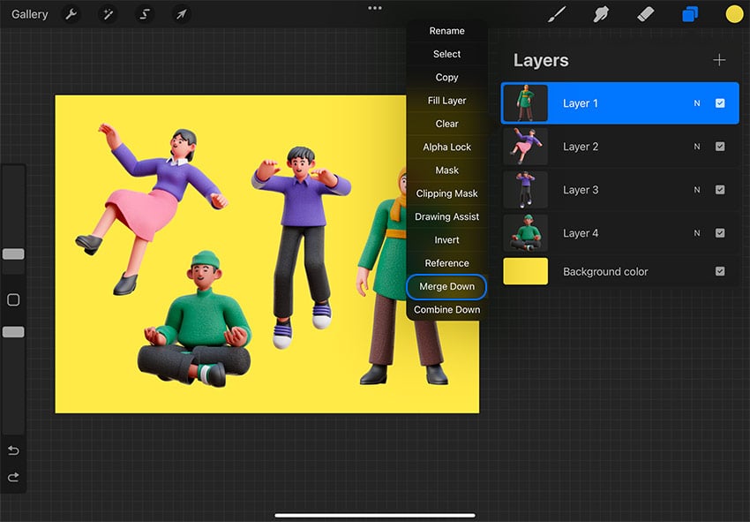Viewport: 750px width, 522px height.
Task: Select the Layer 4 thumbnail
Action: 526,232
